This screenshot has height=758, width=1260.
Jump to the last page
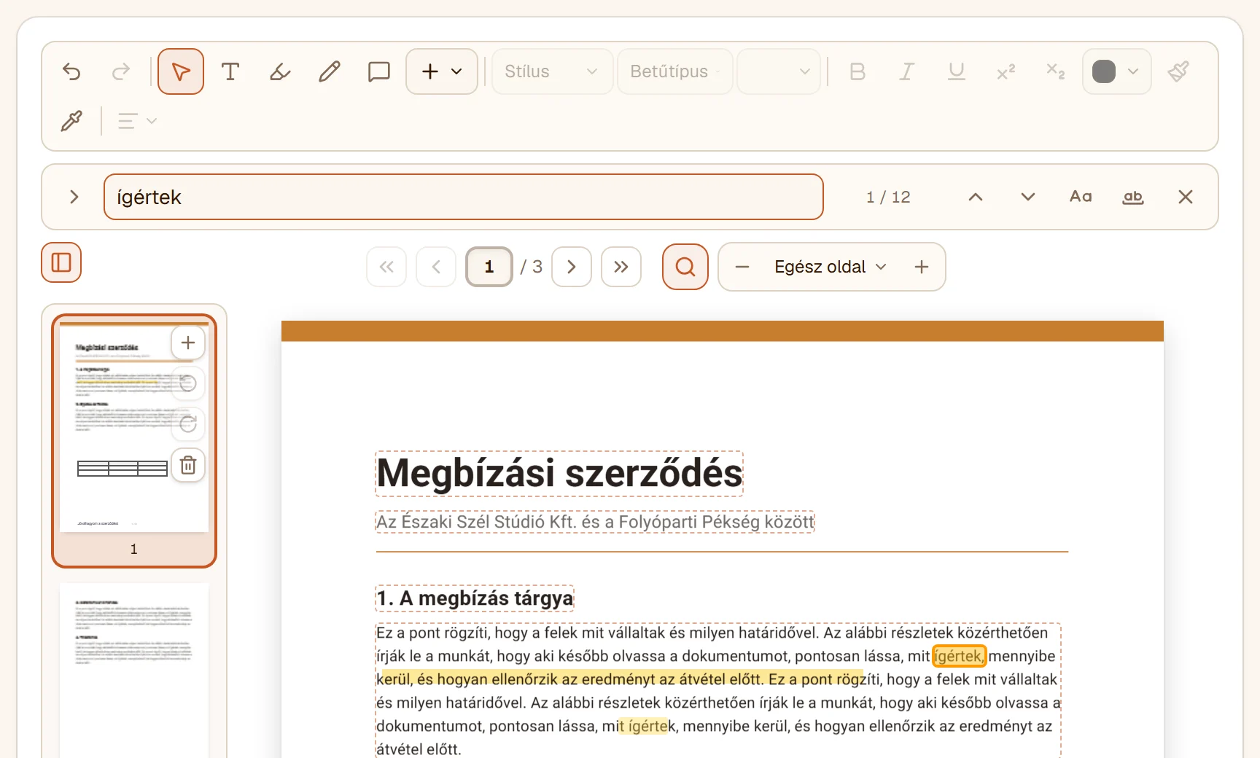(621, 267)
